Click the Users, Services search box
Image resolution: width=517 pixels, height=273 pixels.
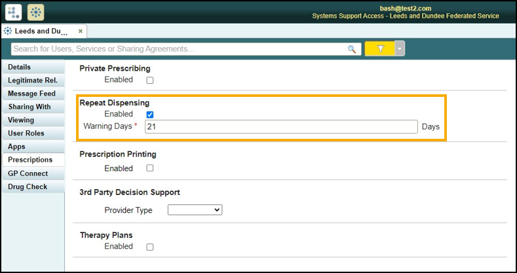click(177, 49)
